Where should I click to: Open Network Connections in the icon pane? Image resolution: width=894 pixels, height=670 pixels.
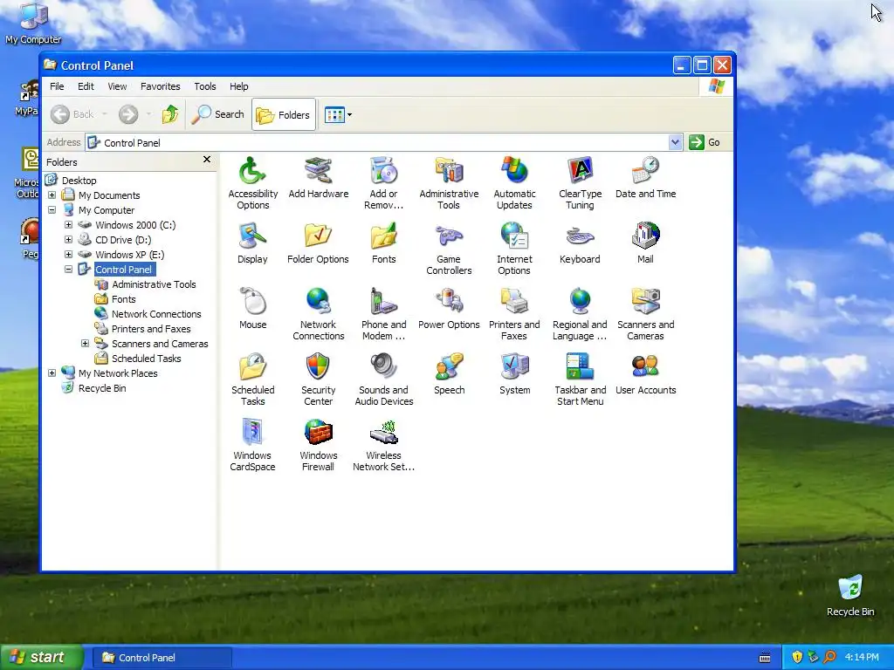(x=318, y=314)
